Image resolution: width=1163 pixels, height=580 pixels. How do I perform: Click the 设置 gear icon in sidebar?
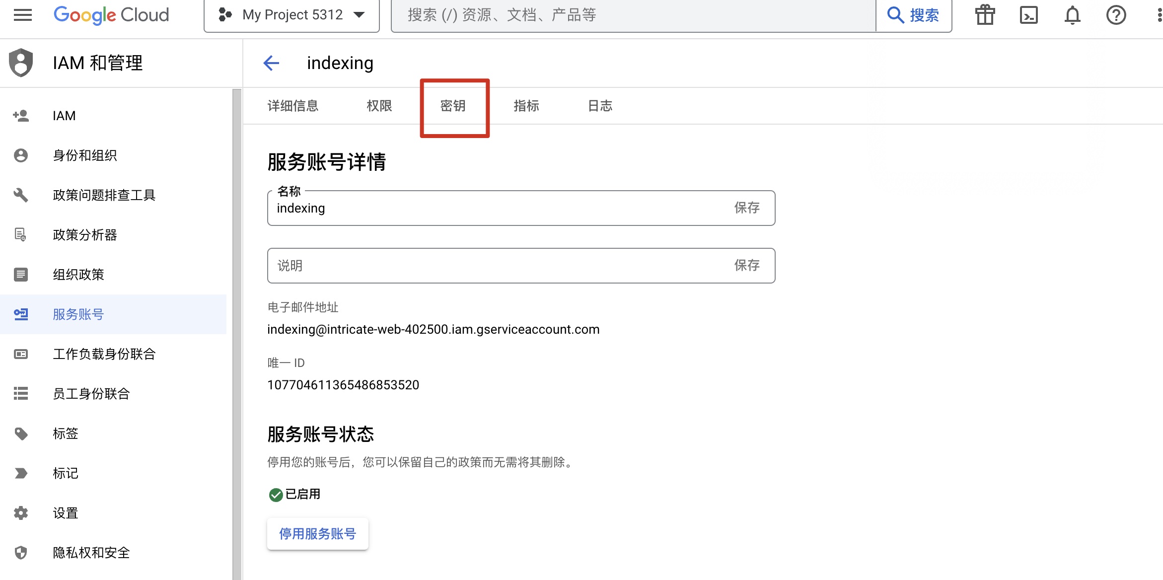pyautogui.click(x=21, y=512)
